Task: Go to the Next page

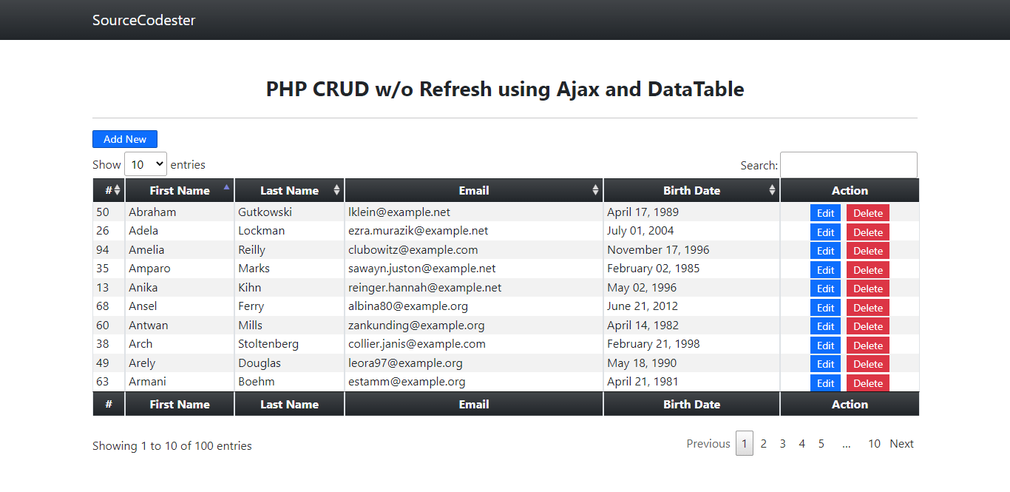Action: pos(901,444)
